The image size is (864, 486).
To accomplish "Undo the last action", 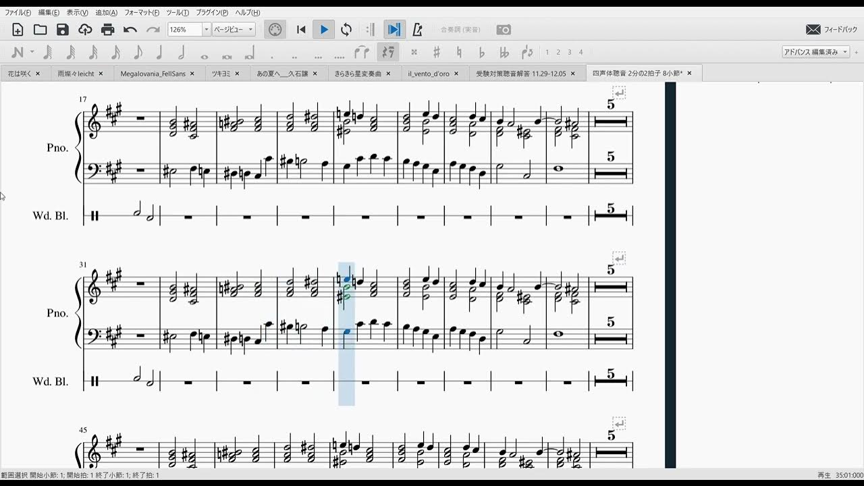I will pos(130,30).
